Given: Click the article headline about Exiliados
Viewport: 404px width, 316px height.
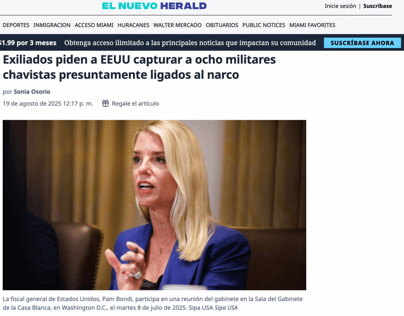Looking at the screenshot, I should (139, 67).
